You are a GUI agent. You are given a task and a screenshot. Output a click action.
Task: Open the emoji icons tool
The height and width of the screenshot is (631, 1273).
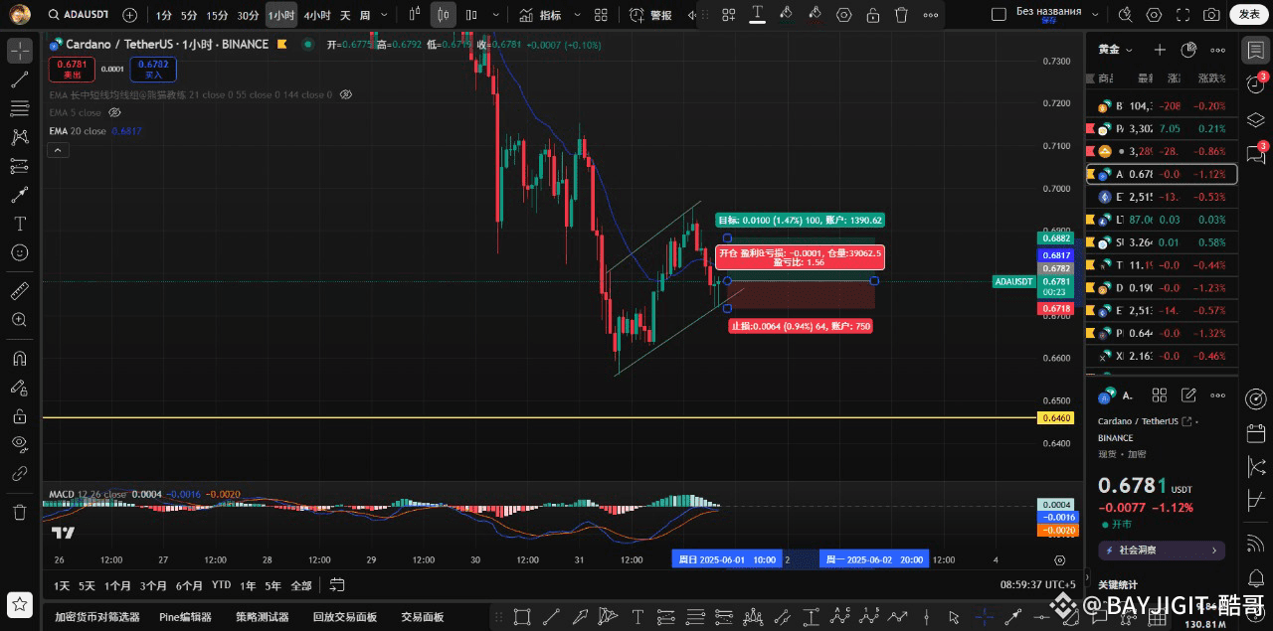point(20,252)
